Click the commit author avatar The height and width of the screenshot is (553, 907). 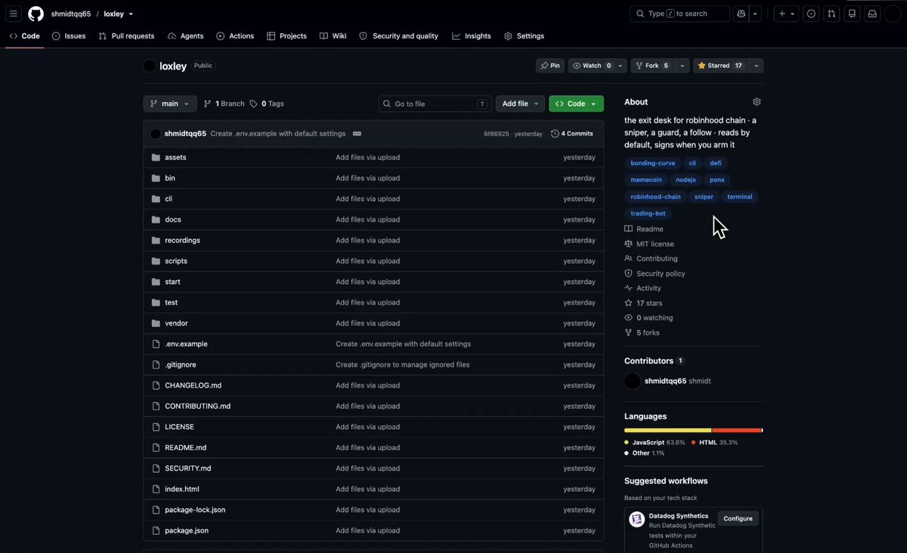click(x=155, y=134)
